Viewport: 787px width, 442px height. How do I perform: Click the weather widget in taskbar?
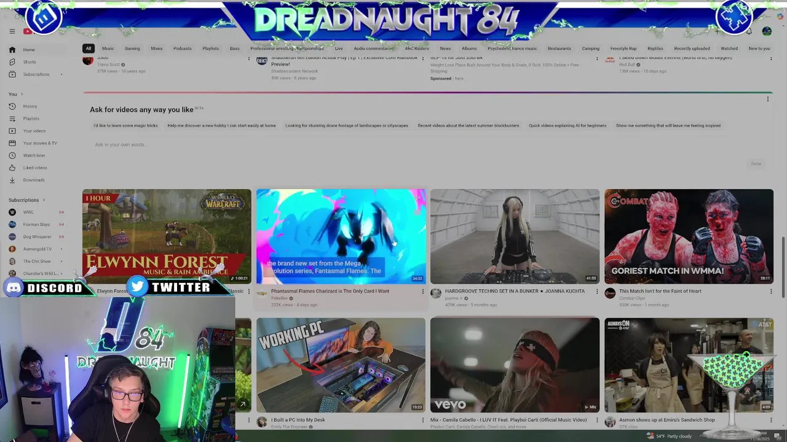click(x=669, y=436)
